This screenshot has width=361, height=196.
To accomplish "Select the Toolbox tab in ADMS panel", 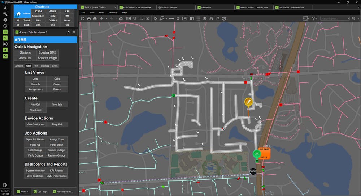I will coord(45,66).
